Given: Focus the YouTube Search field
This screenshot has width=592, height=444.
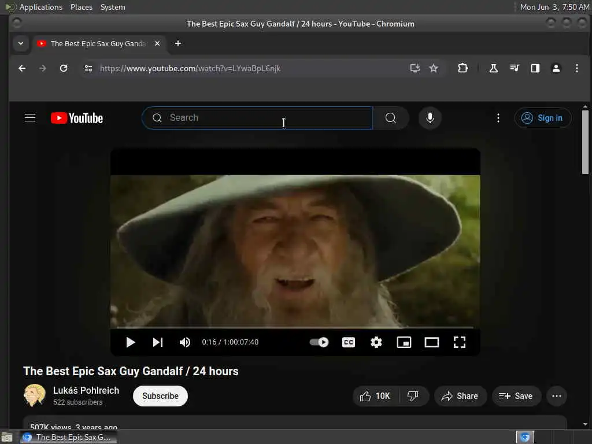Looking at the screenshot, I should (x=257, y=118).
